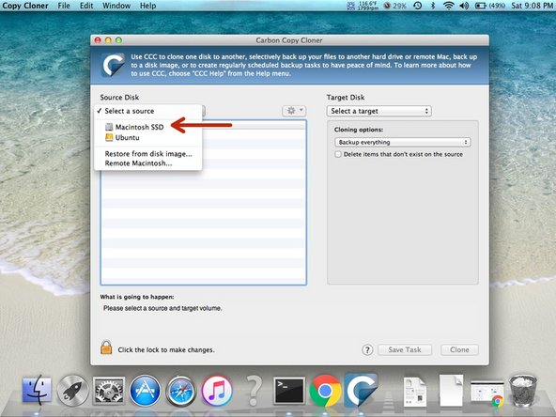Enable Delete items that don't exist on source
This screenshot has width=556, height=417.
[338, 154]
